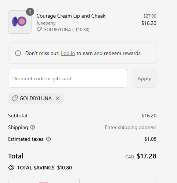Click the Total Savings tag icon
Viewport: 177px width, 183px height.
point(11,168)
